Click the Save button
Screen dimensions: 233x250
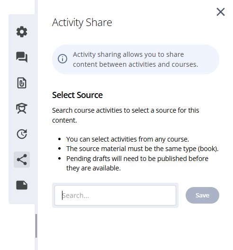tap(202, 195)
